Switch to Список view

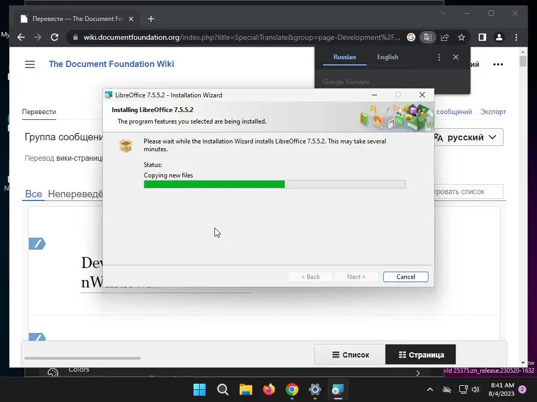(x=350, y=355)
